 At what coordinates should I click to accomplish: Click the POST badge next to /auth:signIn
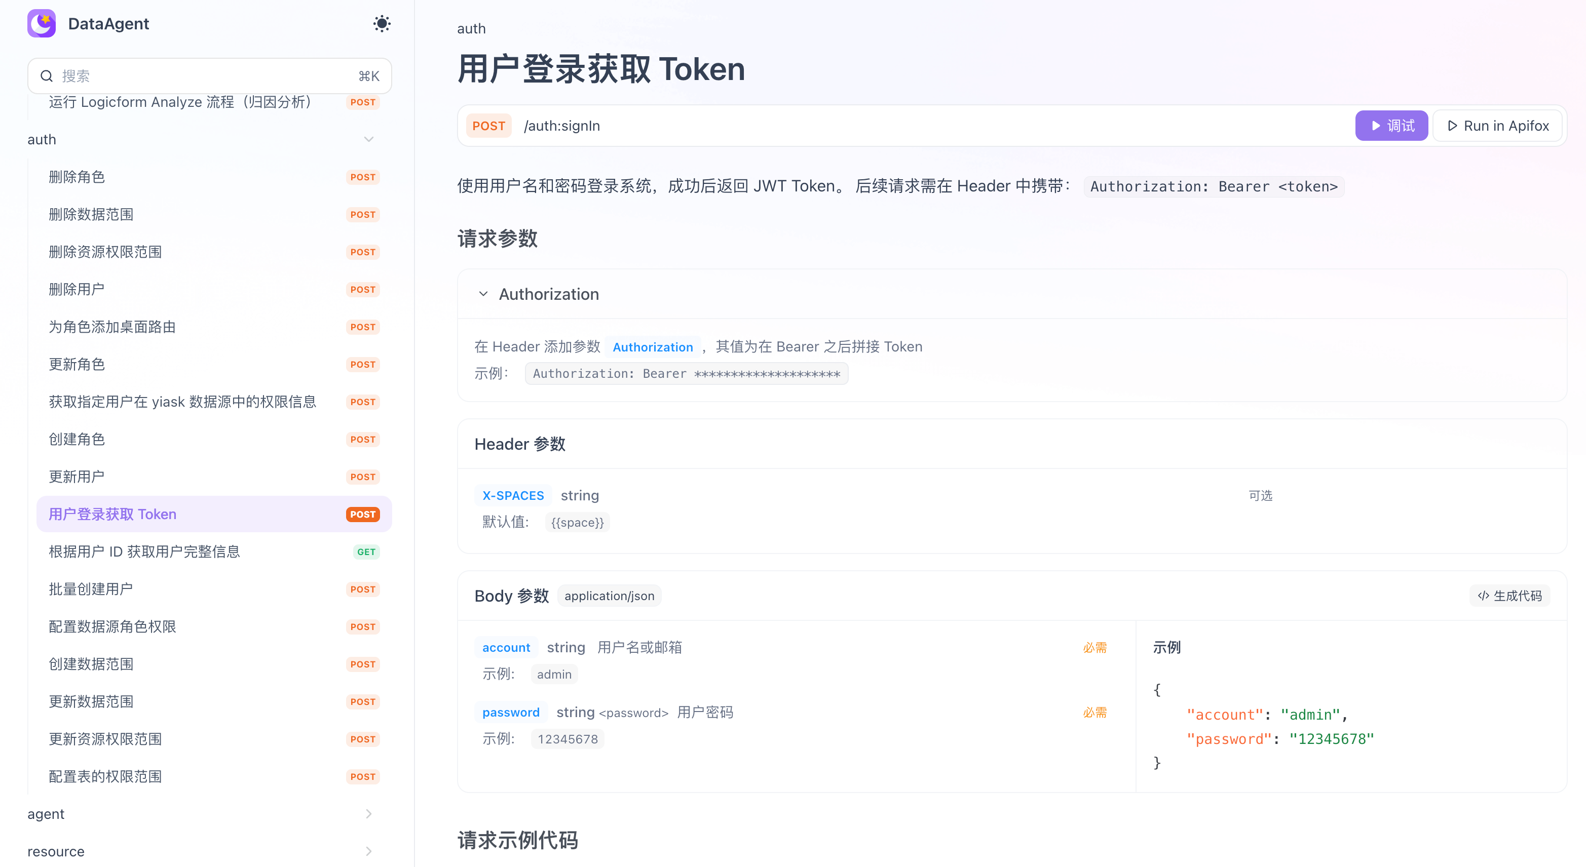[x=488, y=126]
